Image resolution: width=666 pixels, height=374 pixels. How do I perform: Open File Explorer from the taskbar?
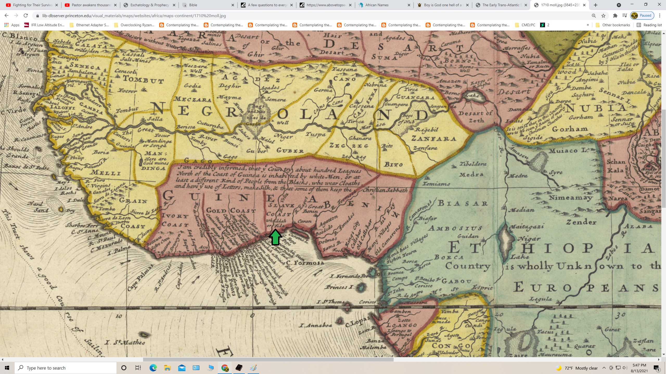tap(167, 368)
